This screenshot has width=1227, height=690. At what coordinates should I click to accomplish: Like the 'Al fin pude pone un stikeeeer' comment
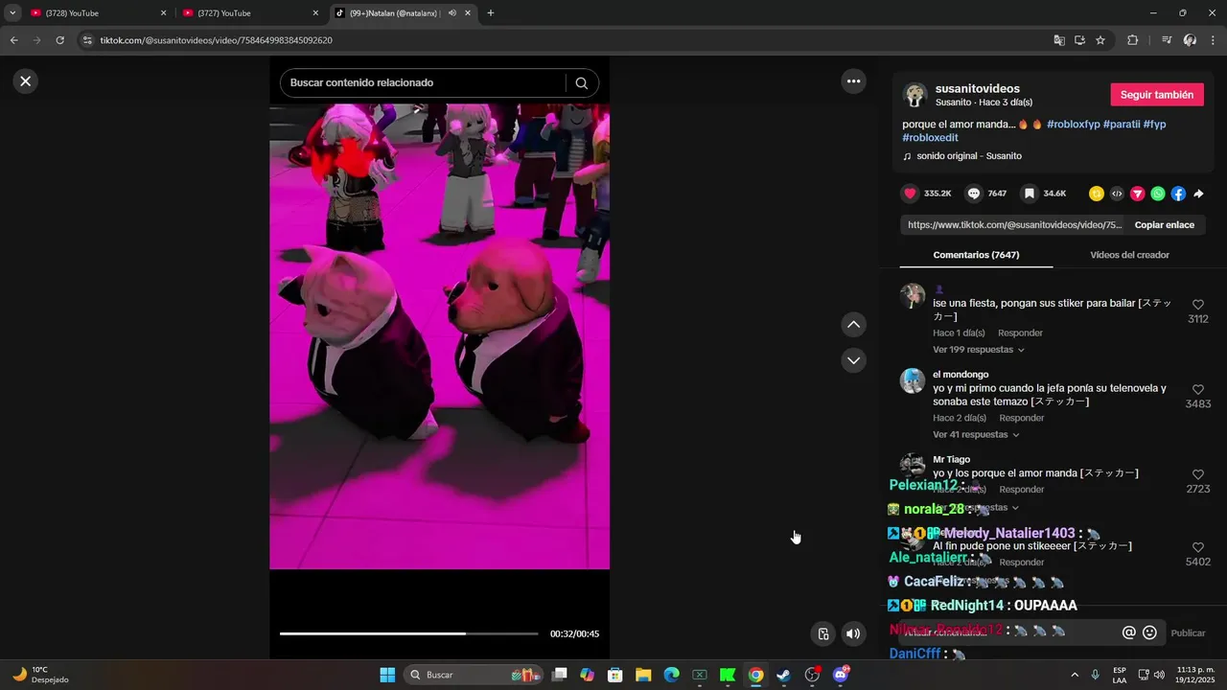point(1198,547)
